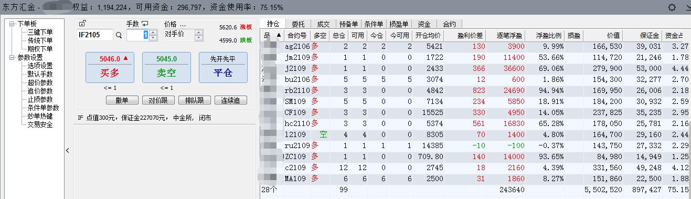This screenshot has width=691, height=199.
Task: Select the hc2110 position row
Action: [x=475, y=123]
